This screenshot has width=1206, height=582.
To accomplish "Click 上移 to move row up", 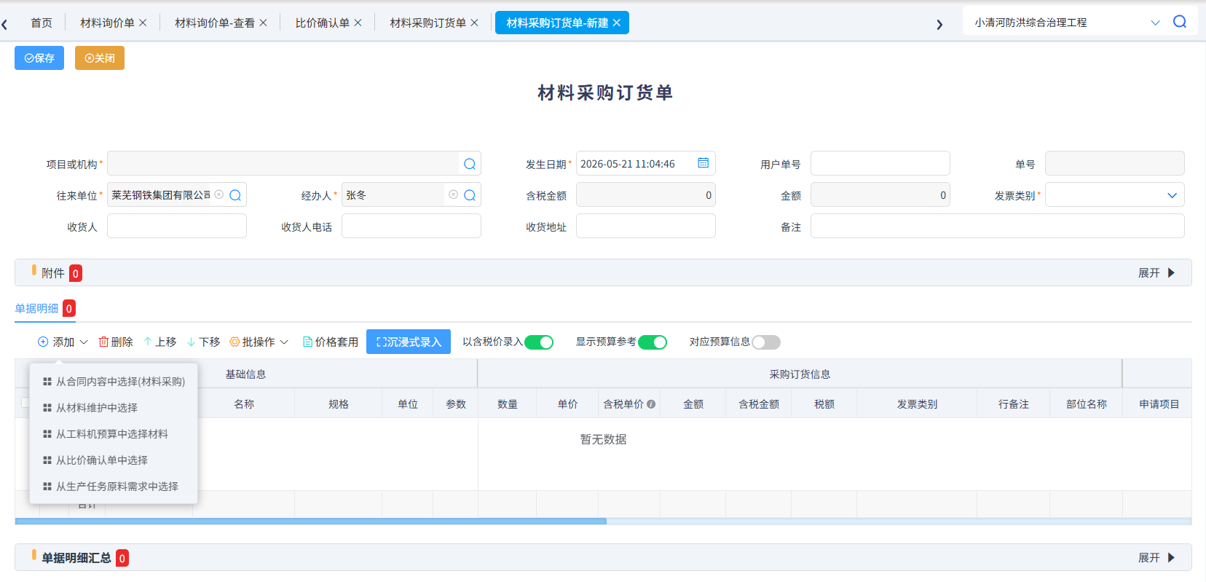I will pos(160,342).
